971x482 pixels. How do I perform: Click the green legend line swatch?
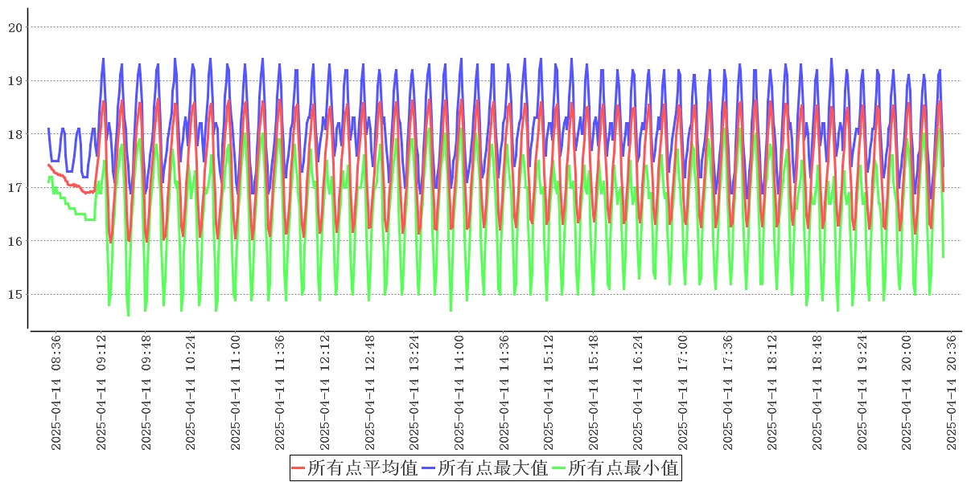pyautogui.click(x=559, y=468)
